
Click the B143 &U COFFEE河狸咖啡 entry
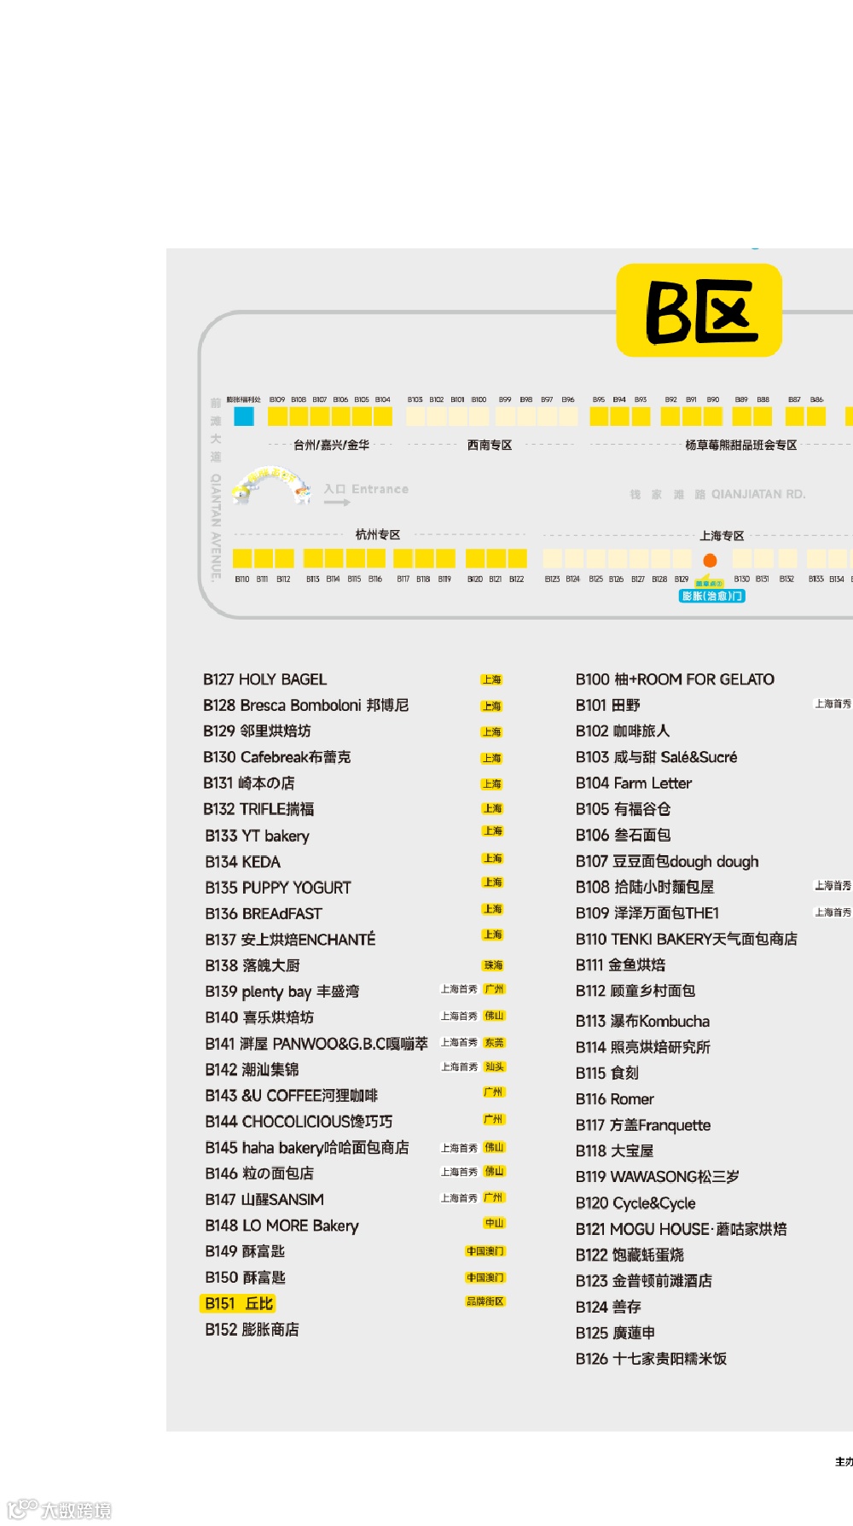point(292,1096)
